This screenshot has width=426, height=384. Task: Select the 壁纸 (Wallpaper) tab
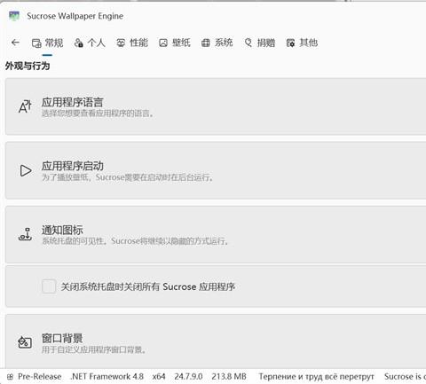[175, 43]
